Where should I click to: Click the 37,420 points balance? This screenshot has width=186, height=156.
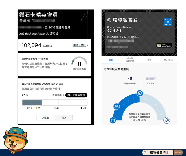(114, 31)
